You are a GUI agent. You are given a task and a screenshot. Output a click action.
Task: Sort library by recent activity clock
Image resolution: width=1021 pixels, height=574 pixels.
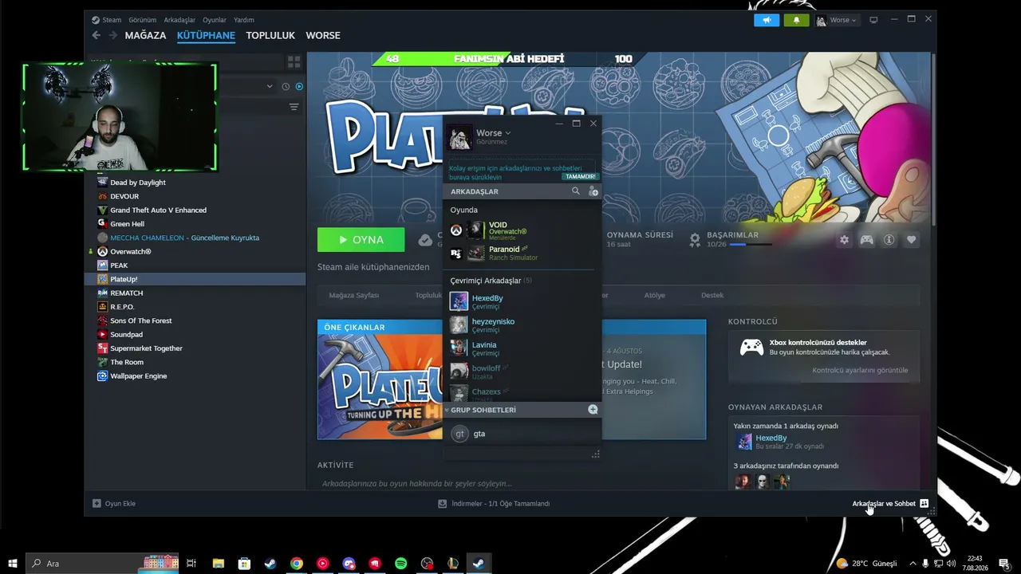(285, 86)
